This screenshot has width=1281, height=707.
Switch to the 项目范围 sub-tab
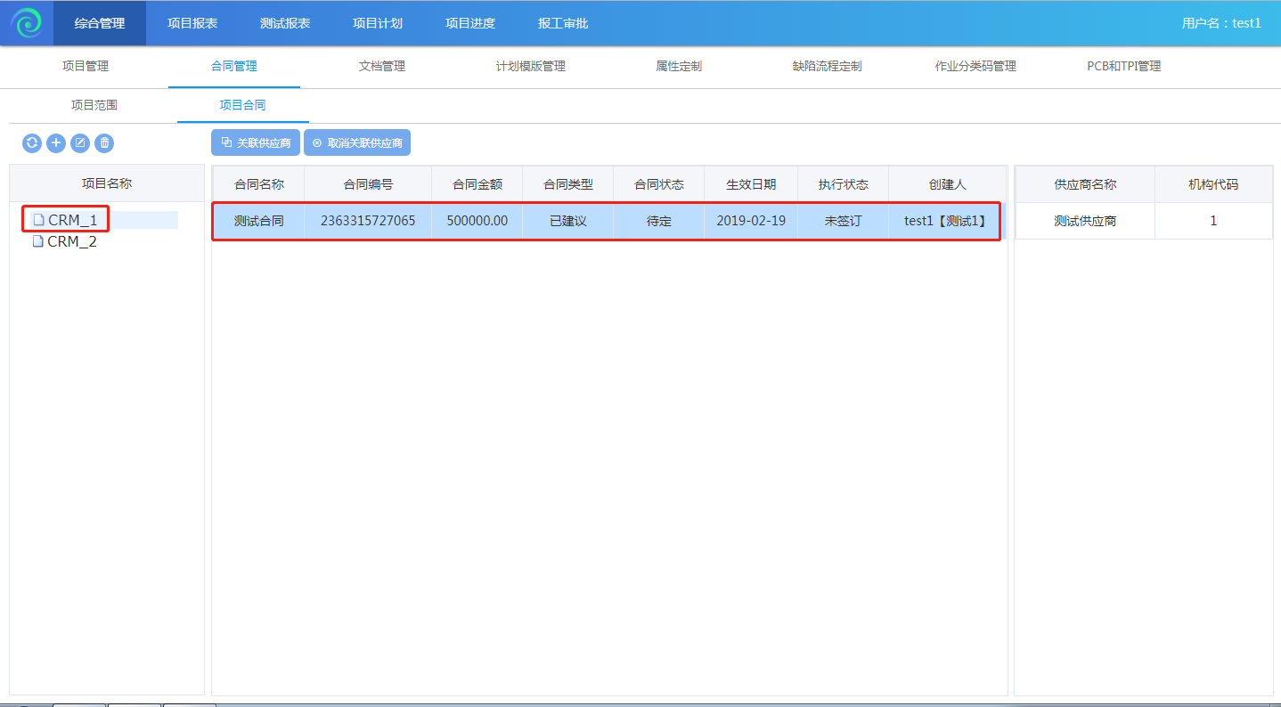pos(94,105)
